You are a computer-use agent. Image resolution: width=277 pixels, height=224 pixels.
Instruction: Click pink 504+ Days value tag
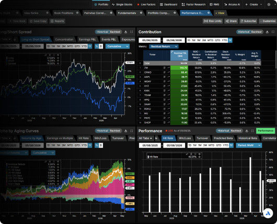(130, 185)
